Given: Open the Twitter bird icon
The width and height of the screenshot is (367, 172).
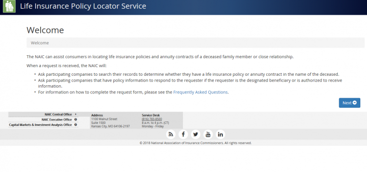Looking at the screenshot, I should coord(195,134).
